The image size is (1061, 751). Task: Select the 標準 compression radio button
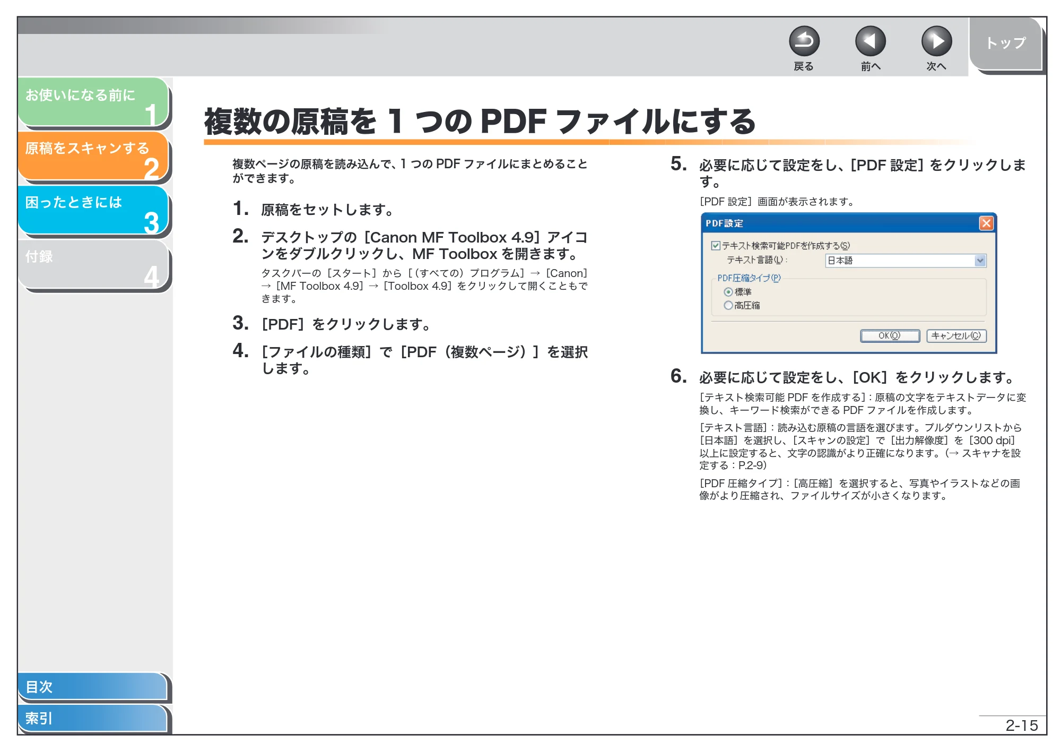728,292
